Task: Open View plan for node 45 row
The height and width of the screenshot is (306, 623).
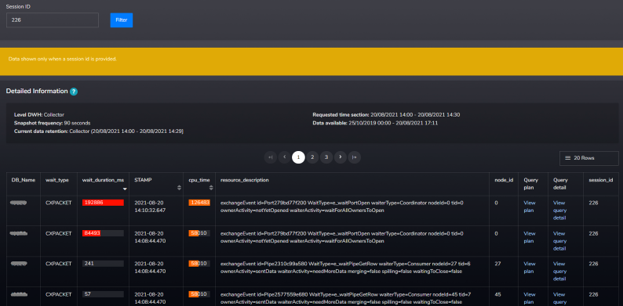Action: [530, 298]
